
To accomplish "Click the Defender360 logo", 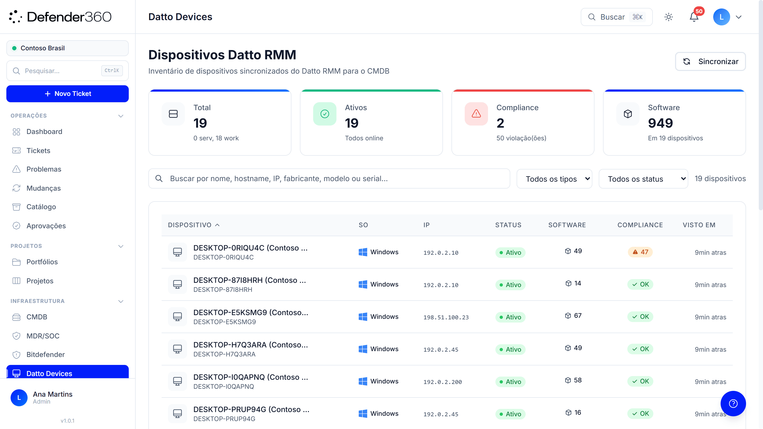I will (x=60, y=17).
